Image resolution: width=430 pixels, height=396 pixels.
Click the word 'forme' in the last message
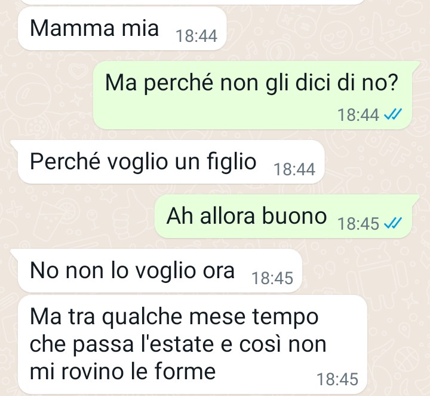pos(185,371)
